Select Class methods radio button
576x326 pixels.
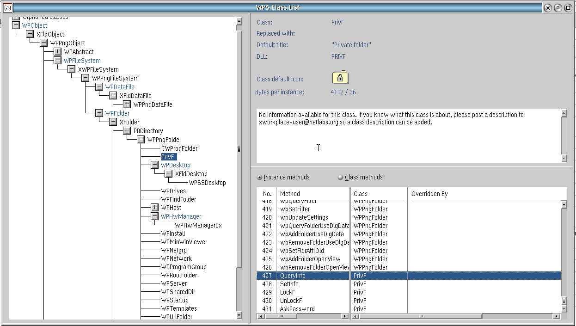[x=360, y=177]
